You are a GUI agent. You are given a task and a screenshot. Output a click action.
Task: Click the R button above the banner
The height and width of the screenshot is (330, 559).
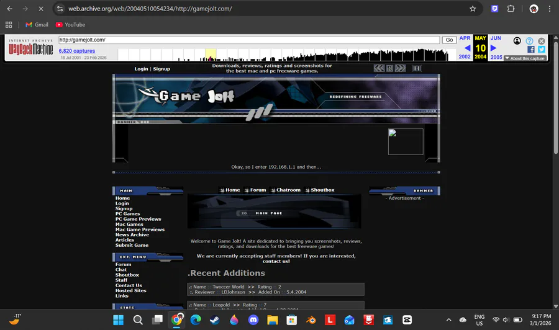[x=389, y=68]
